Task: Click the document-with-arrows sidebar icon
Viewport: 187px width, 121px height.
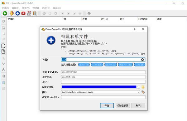Action: 3,51
